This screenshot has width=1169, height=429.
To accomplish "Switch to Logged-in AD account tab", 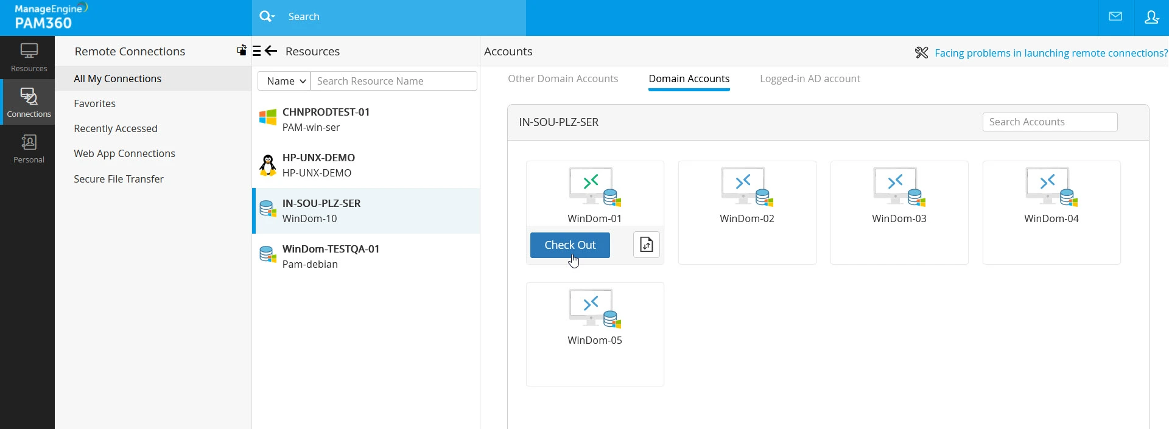I will [809, 78].
